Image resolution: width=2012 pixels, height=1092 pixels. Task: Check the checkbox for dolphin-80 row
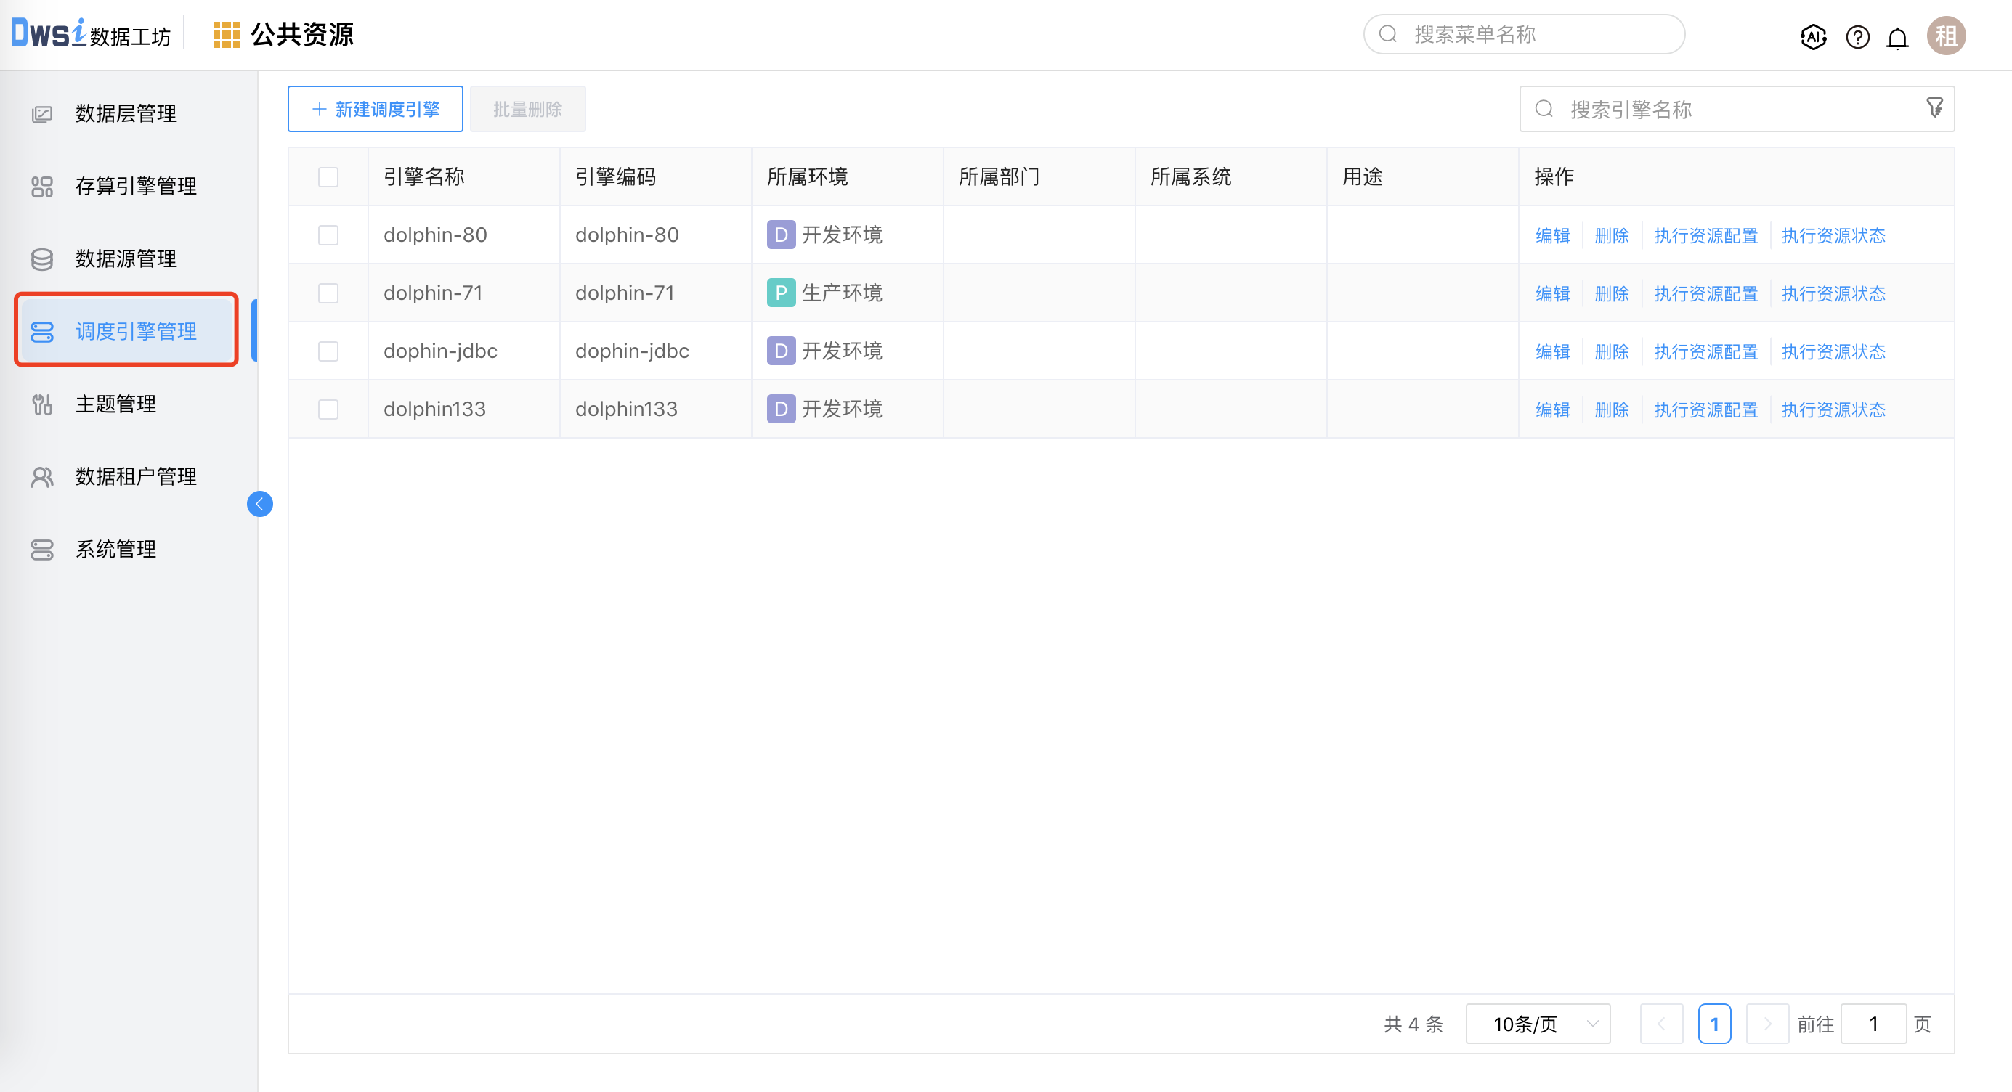click(328, 235)
